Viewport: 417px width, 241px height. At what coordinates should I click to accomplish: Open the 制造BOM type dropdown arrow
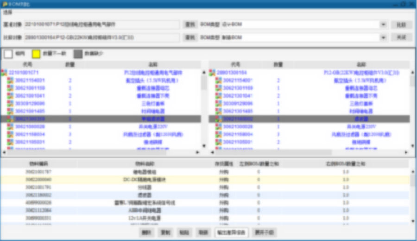383,37
